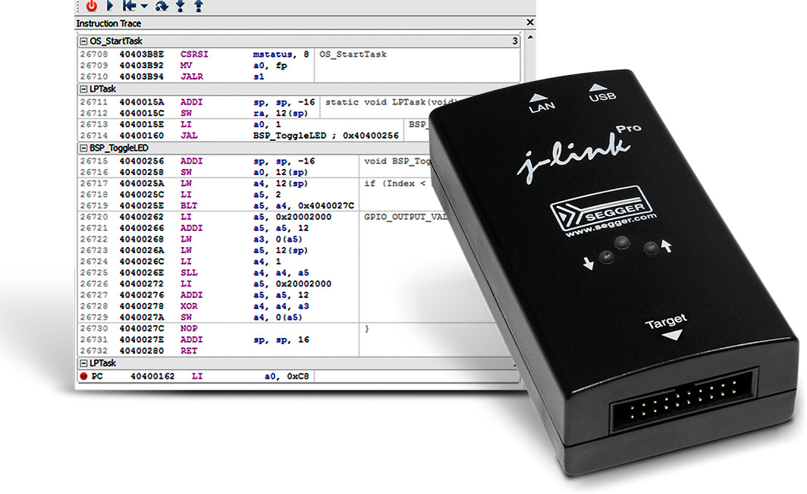Click the XOR mnemonic
Image resolution: width=807 pixels, height=494 pixels.
coord(189,306)
